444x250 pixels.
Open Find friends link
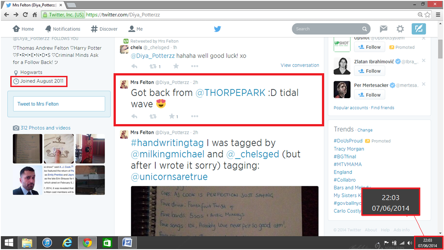383,108
